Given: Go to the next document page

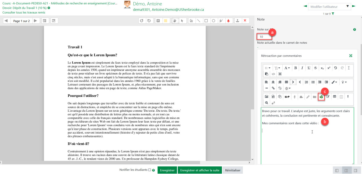Looking at the screenshot, I should tap(36, 21).
